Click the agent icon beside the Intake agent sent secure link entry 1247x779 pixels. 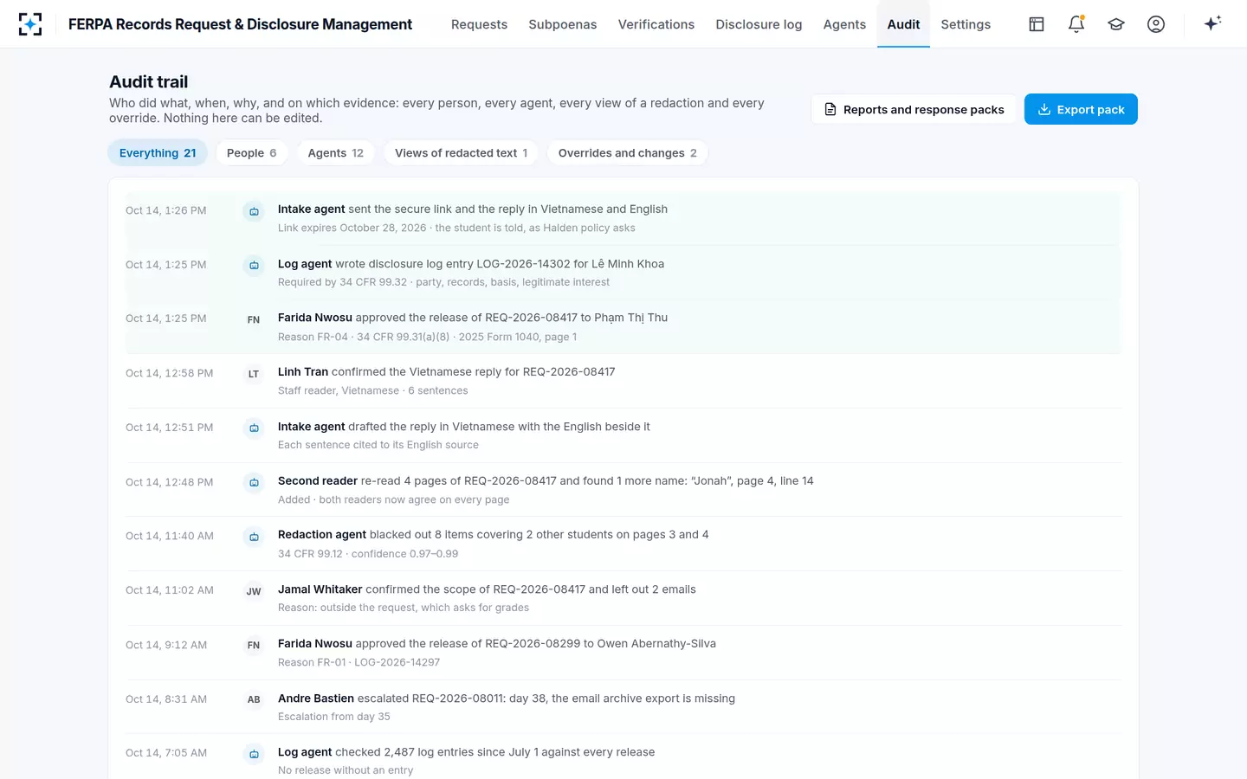tap(254, 211)
